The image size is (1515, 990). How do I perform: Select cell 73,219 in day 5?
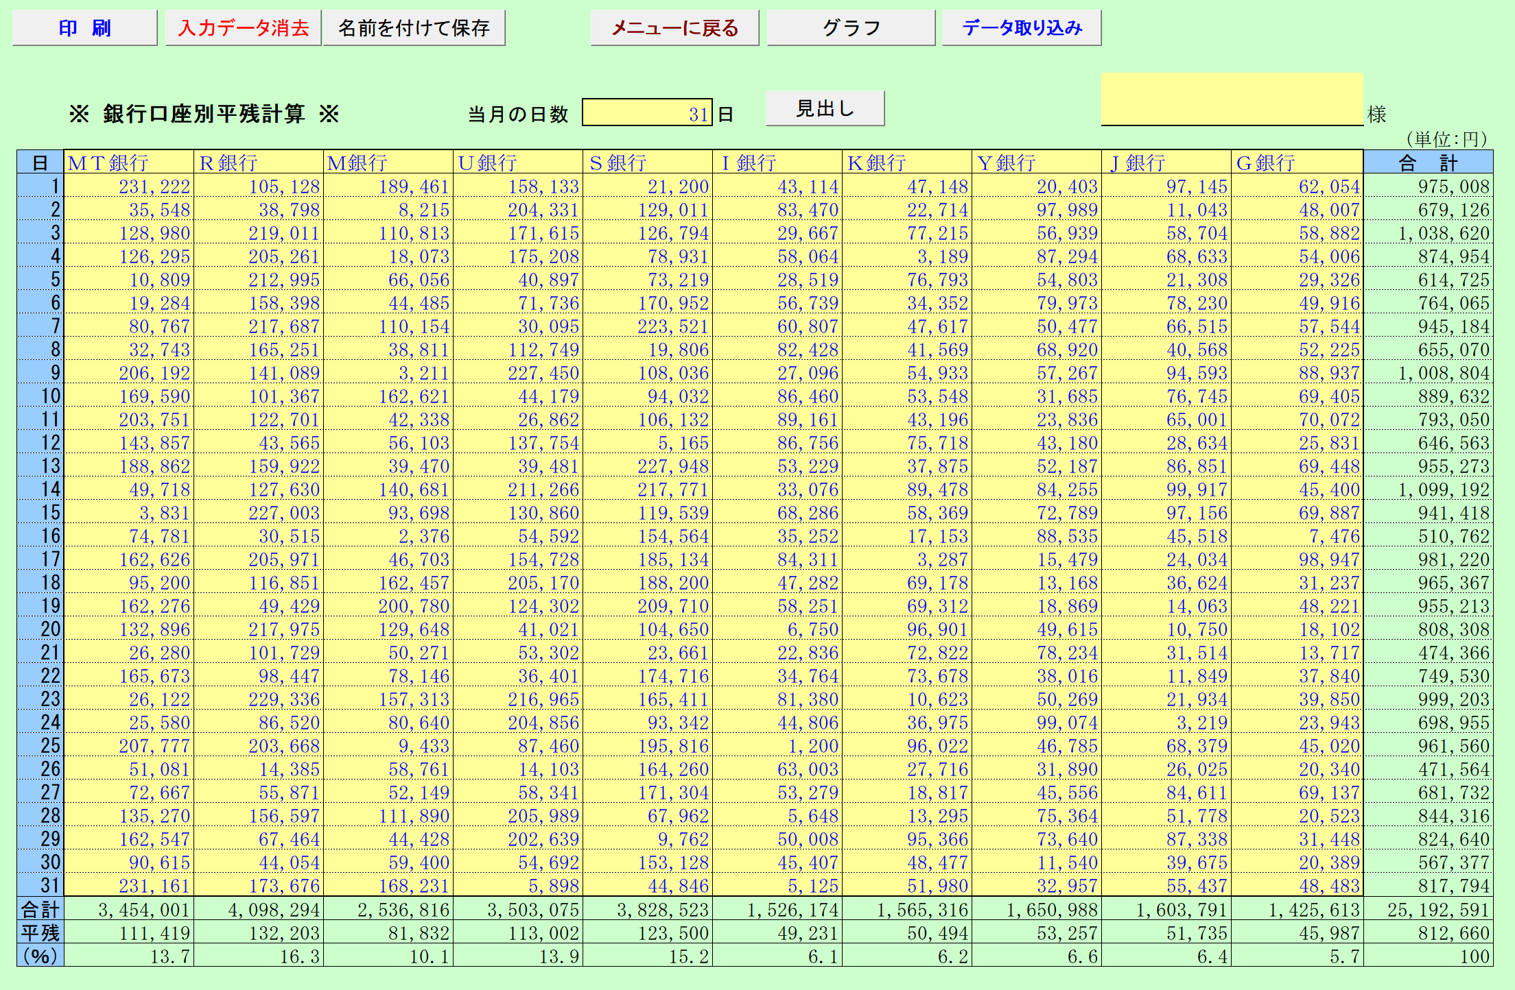tap(648, 279)
